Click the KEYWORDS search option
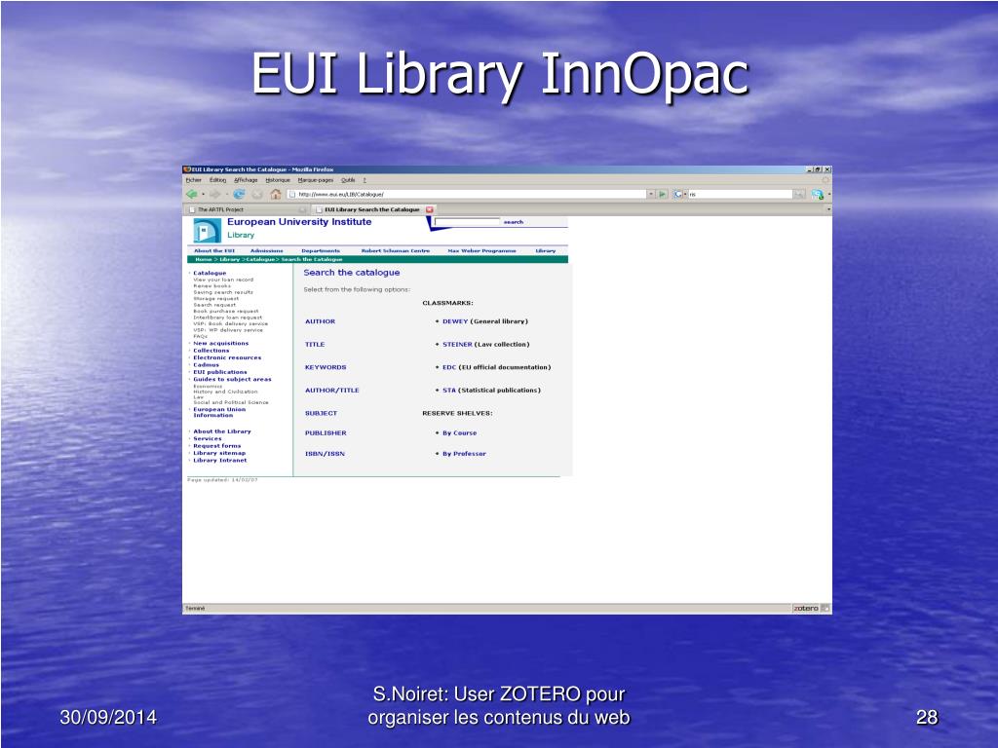 click(x=326, y=367)
